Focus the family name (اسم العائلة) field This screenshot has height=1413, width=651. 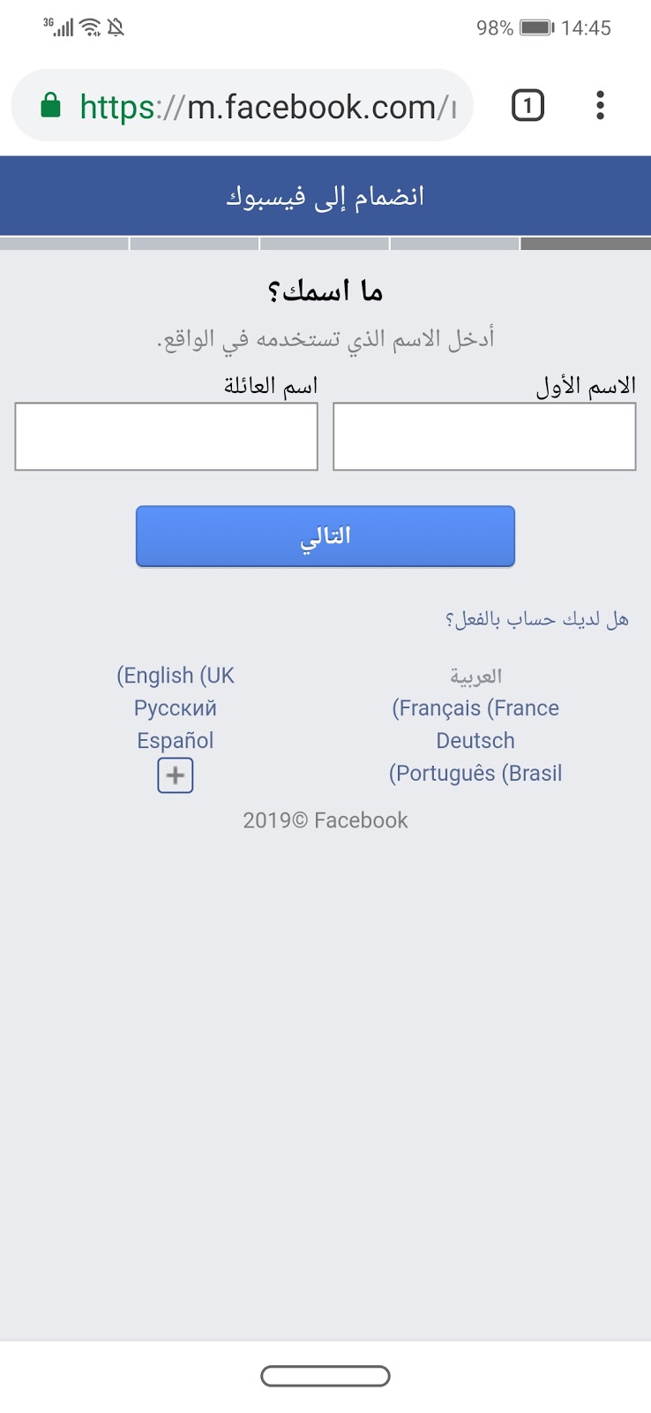(x=166, y=436)
